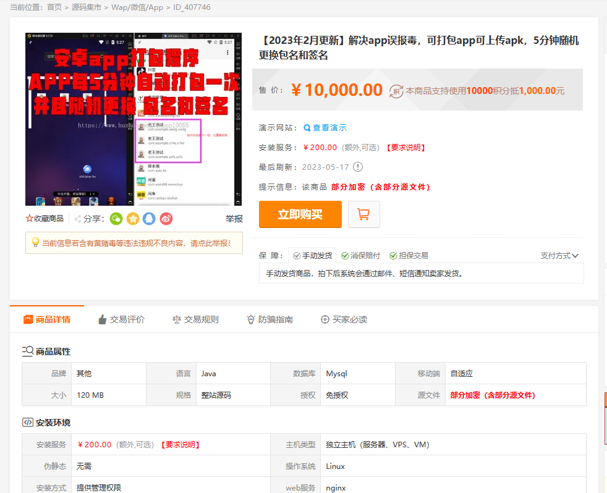Image resolution: width=607 pixels, height=493 pixels.
Task: Click the 其他 brand cell
Action: 109,373
